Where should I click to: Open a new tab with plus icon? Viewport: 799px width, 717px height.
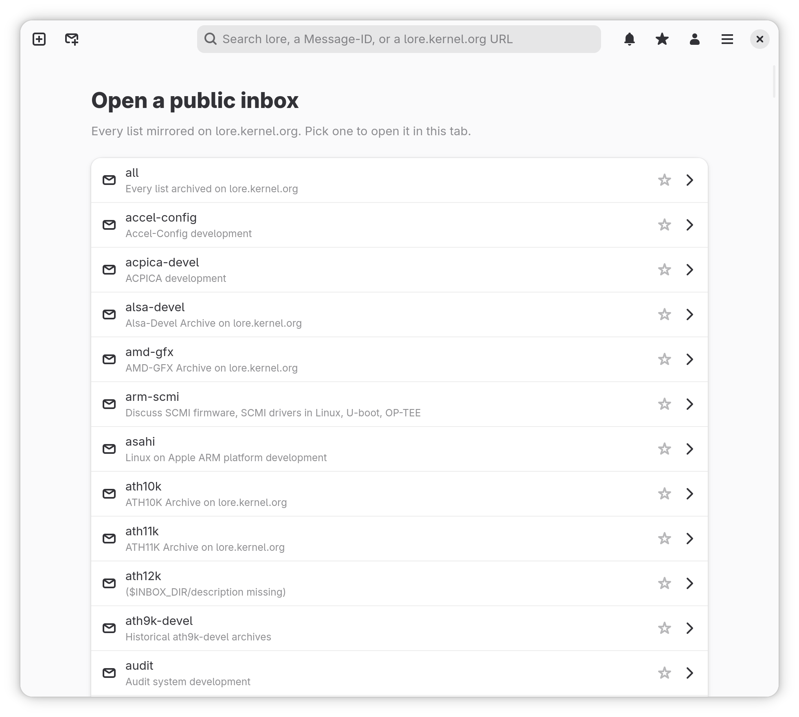39,39
